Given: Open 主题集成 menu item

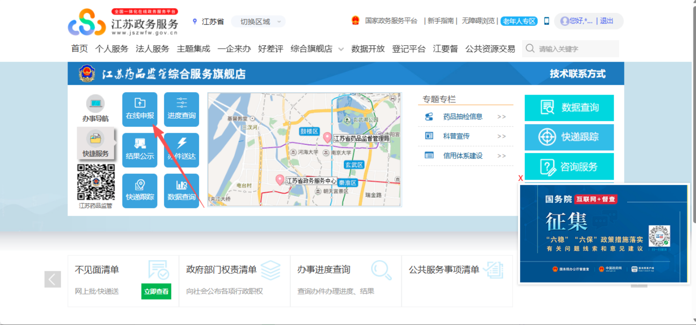Looking at the screenshot, I should [x=193, y=49].
